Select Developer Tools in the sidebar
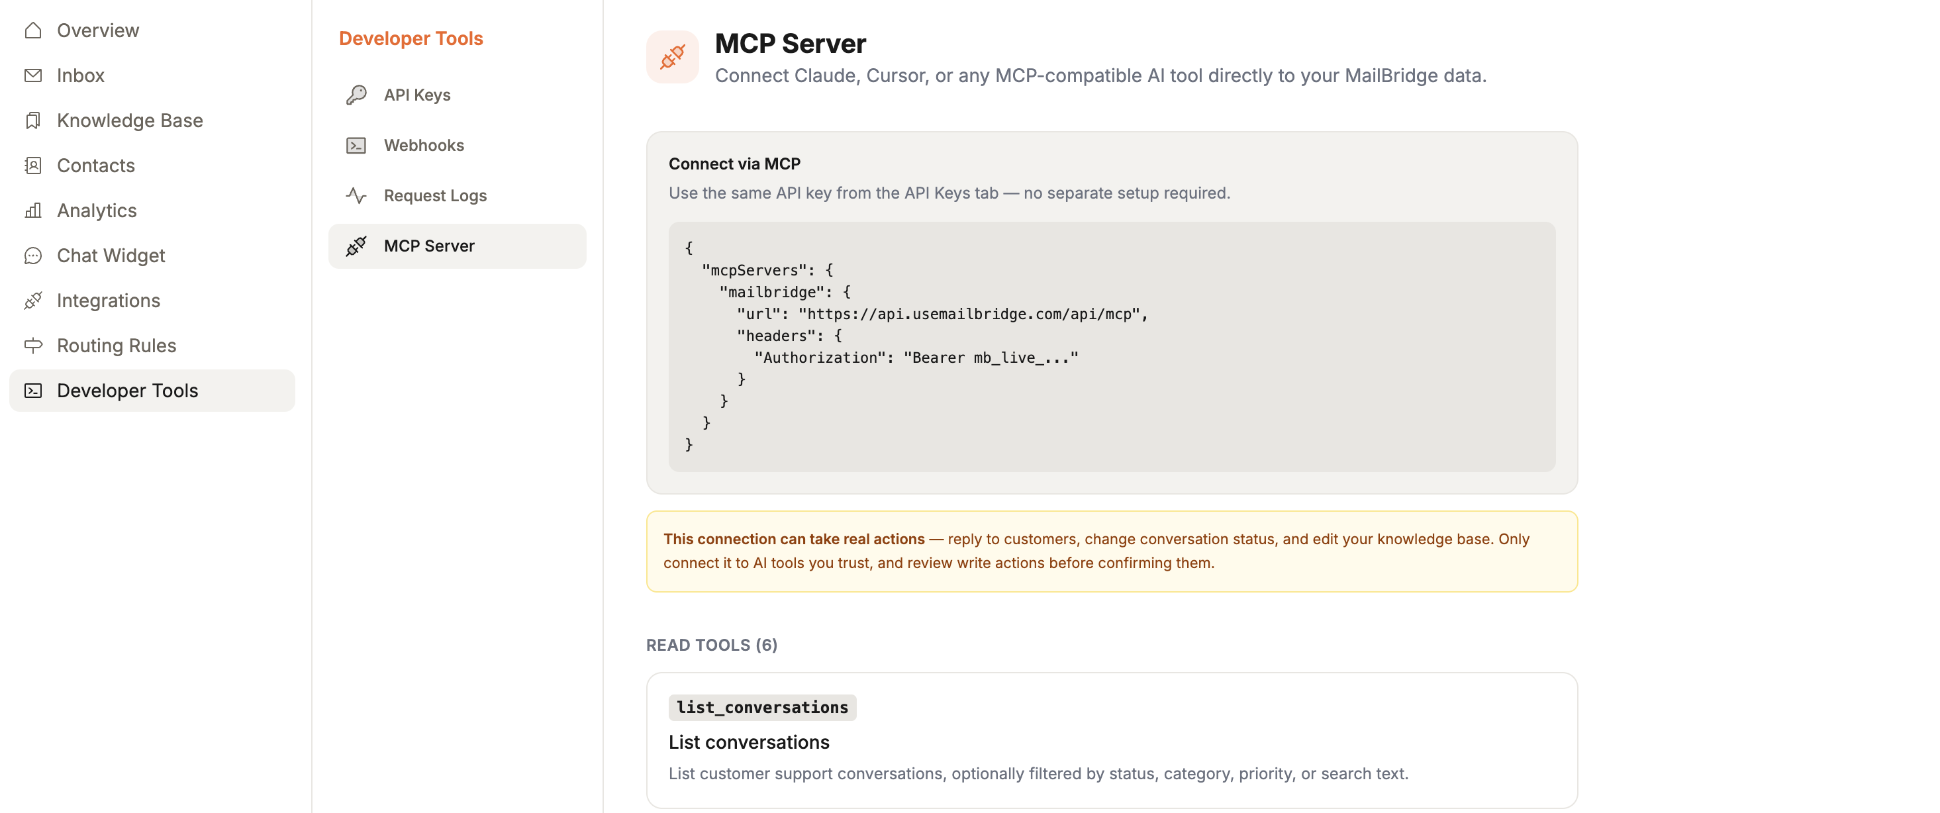 click(152, 391)
